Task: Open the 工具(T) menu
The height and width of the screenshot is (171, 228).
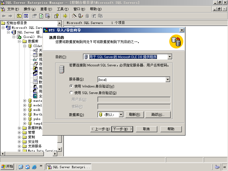Action: 63,9
